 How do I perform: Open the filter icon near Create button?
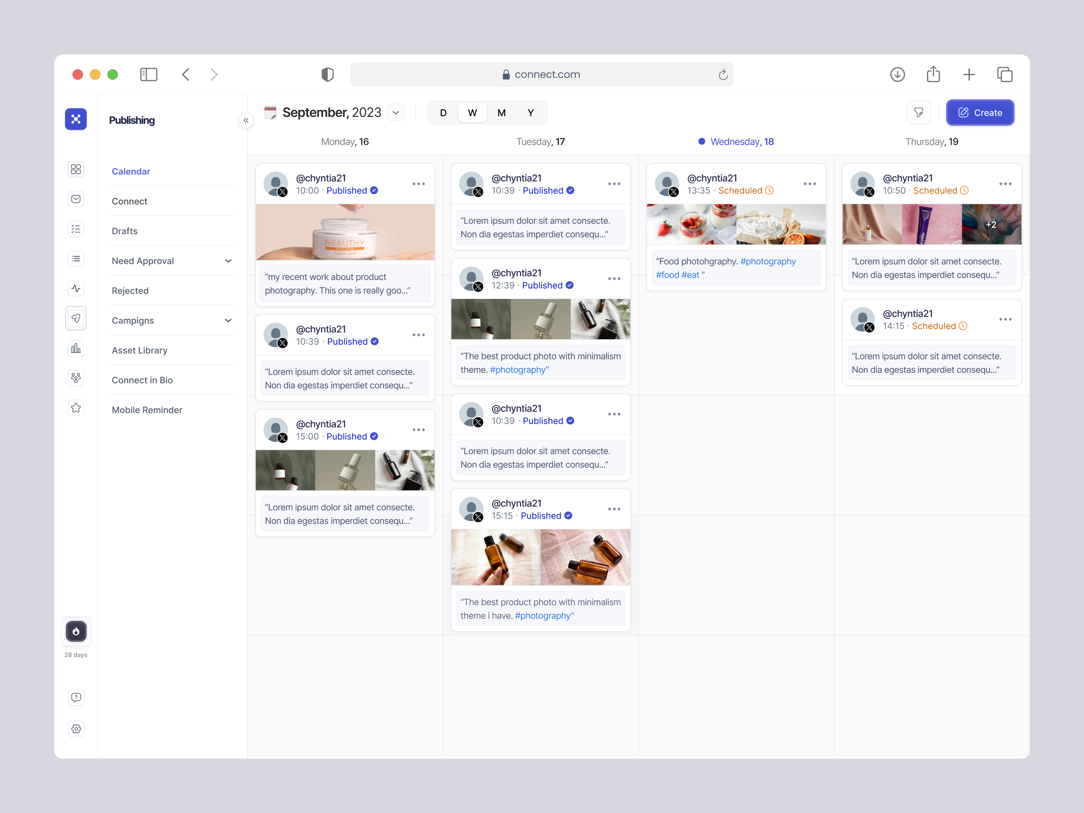pos(919,112)
